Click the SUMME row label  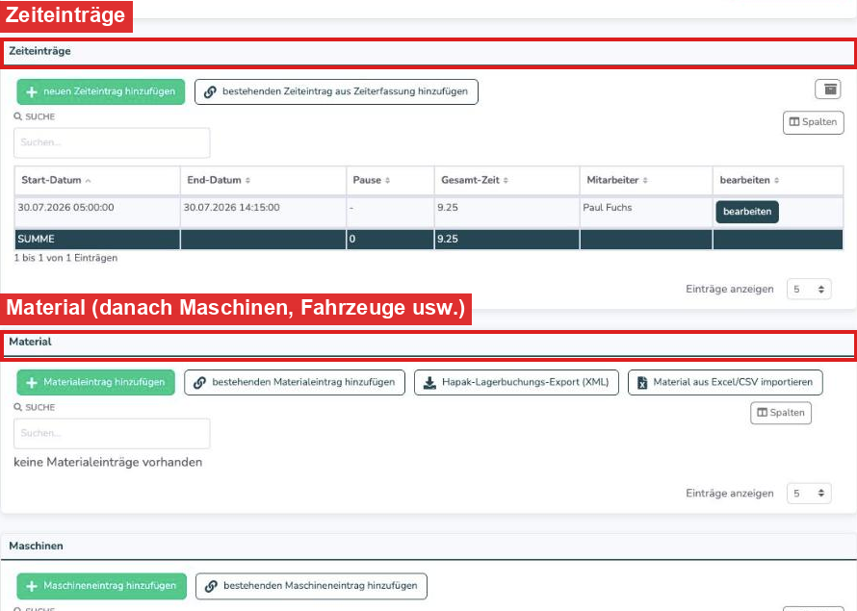point(36,240)
